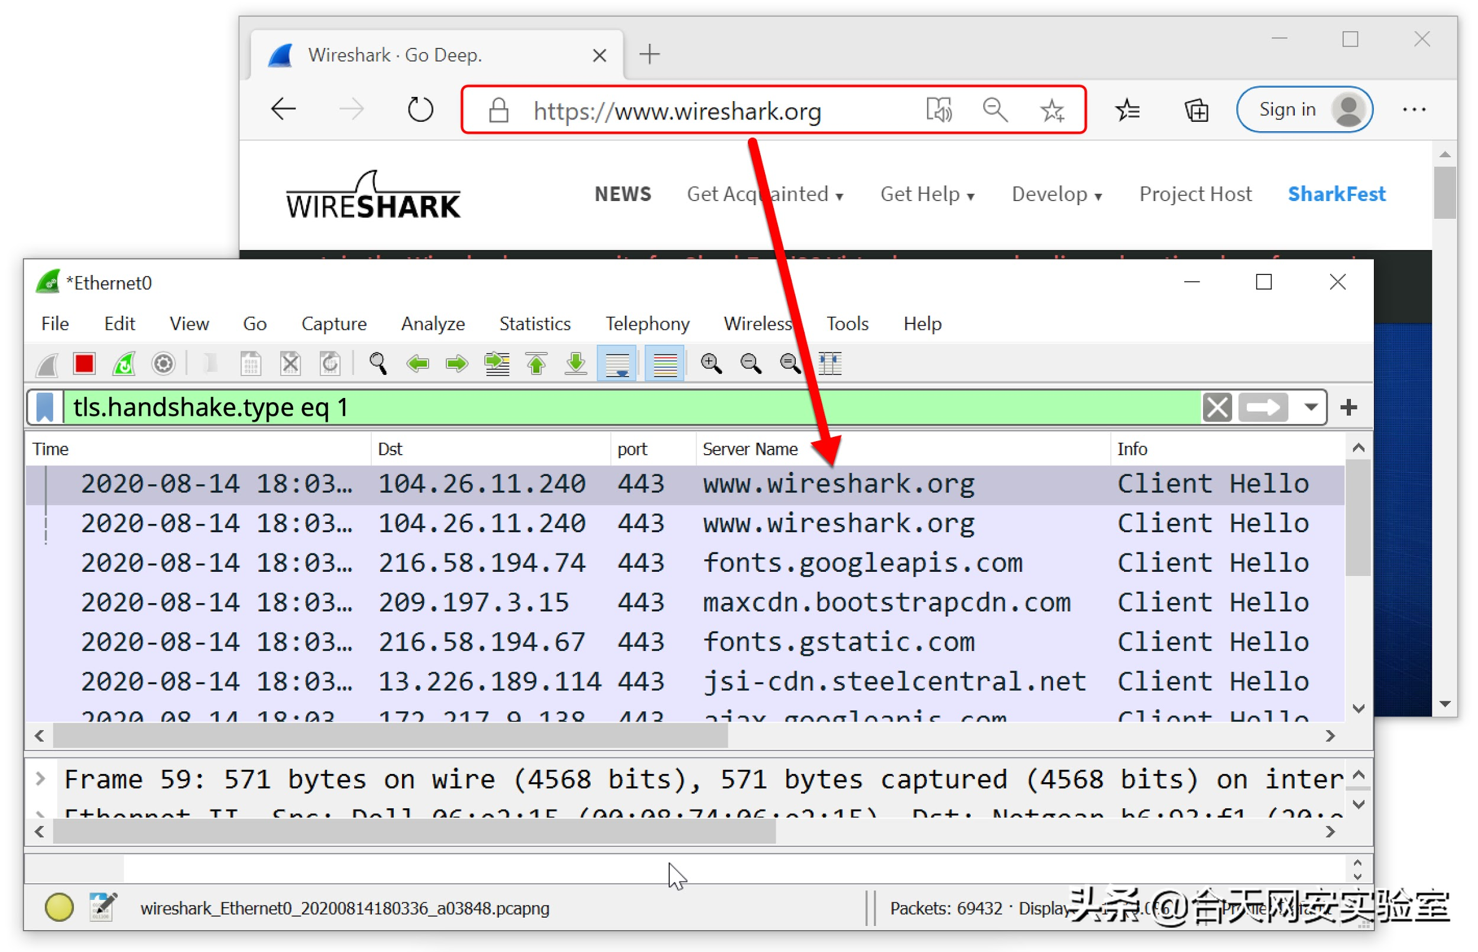Open the SharkFest link
Image resolution: width=1478 pixels, height=952 pixels.
(x=1337, y=194)
